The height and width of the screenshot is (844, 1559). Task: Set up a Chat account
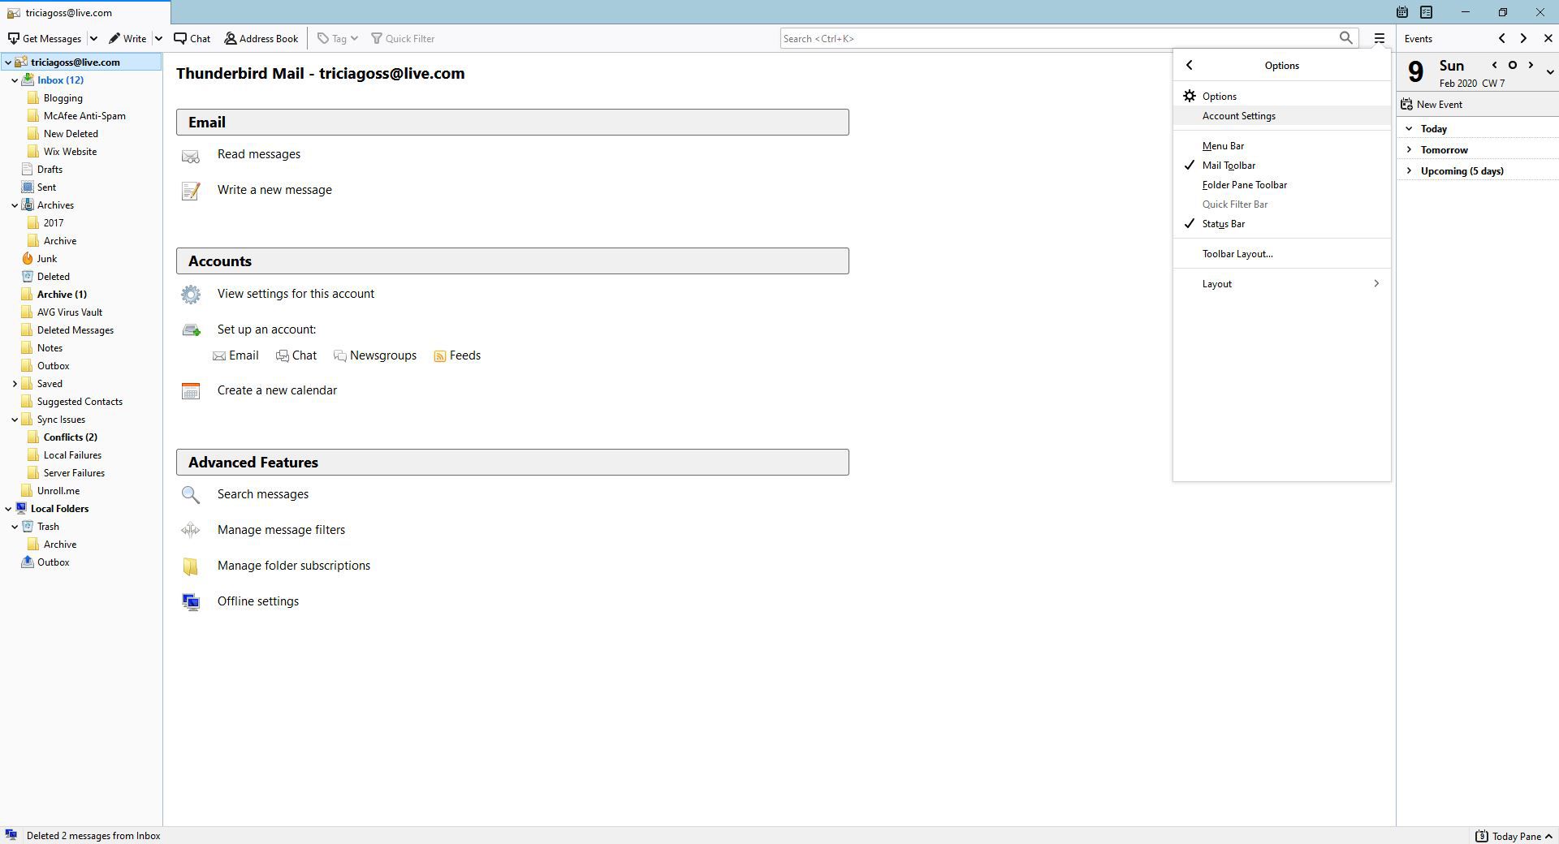coord(296,355)
